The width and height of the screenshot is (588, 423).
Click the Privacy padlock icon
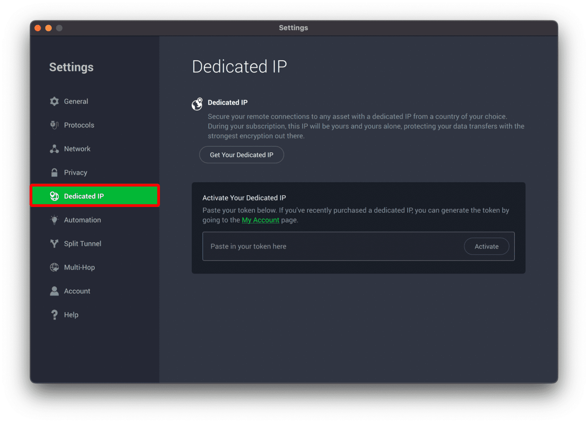pyautogui.click(x=54, y=172)
